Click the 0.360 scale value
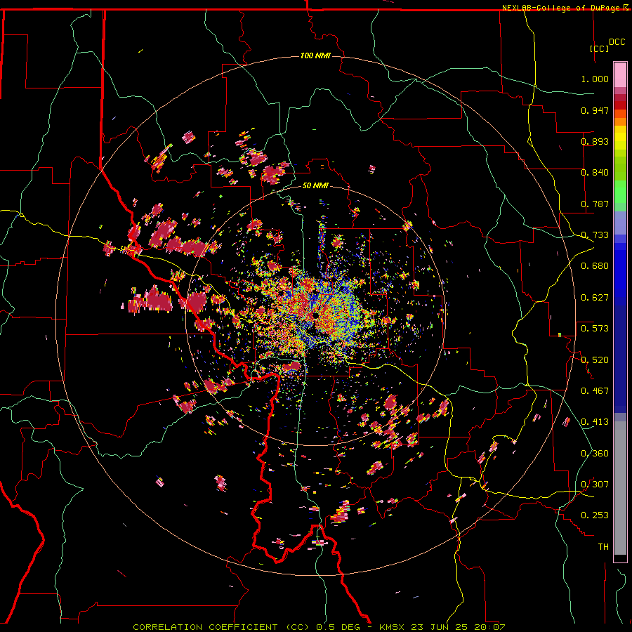632x632 pixels. (595, 454)
